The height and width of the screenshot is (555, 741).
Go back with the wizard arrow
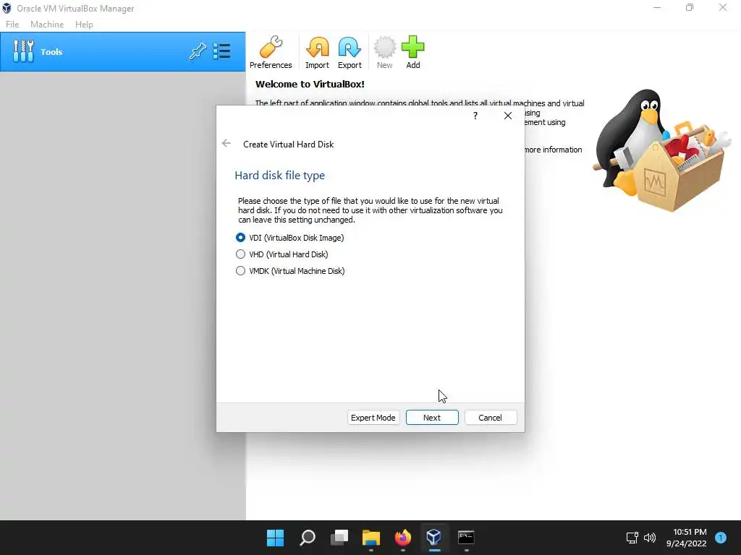tap(226, 143)
